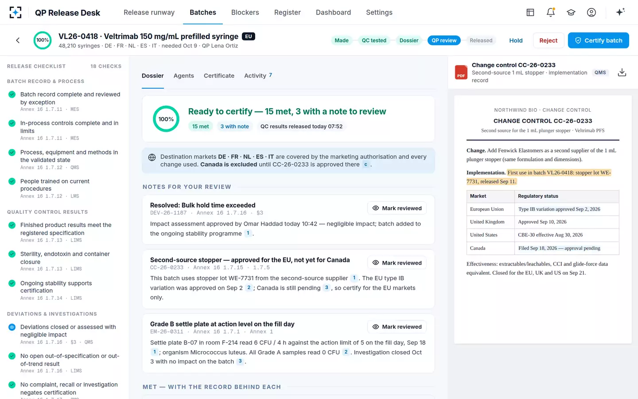Viewport: 638px width, 399px height.
Task: Open citation 1 in Bulk hold time note
Action: click(248, 233)
